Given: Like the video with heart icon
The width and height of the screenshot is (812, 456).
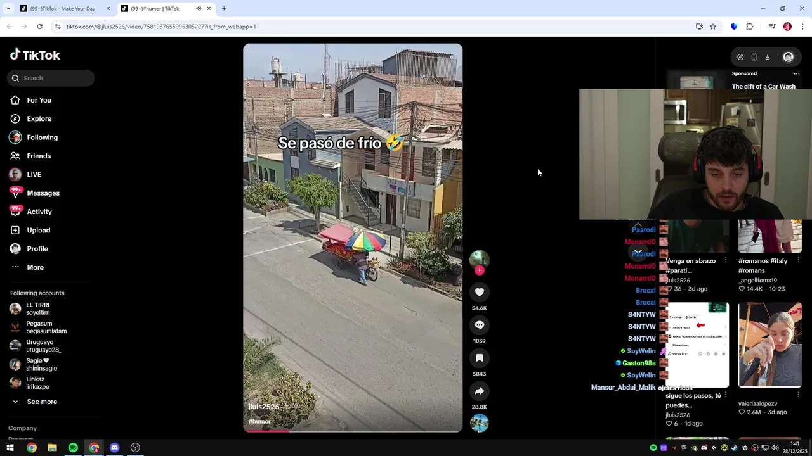Looking at the screenshot, I should click(480, 292).
